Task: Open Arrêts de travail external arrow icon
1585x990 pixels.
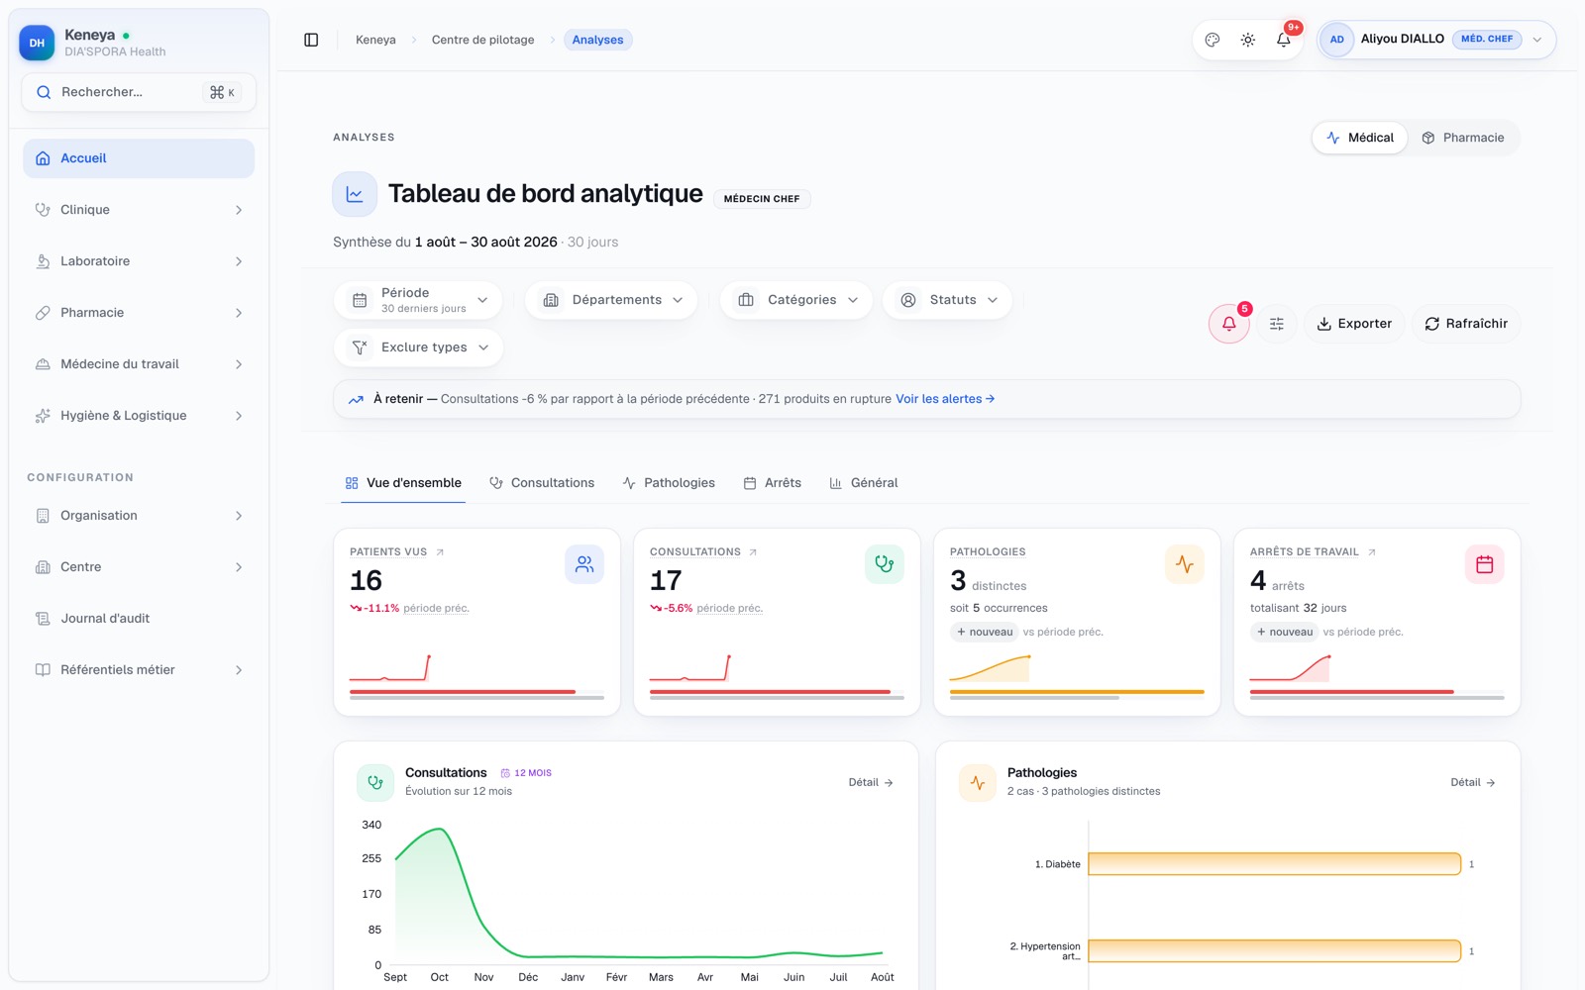Action: click(x=1372, y=552)
